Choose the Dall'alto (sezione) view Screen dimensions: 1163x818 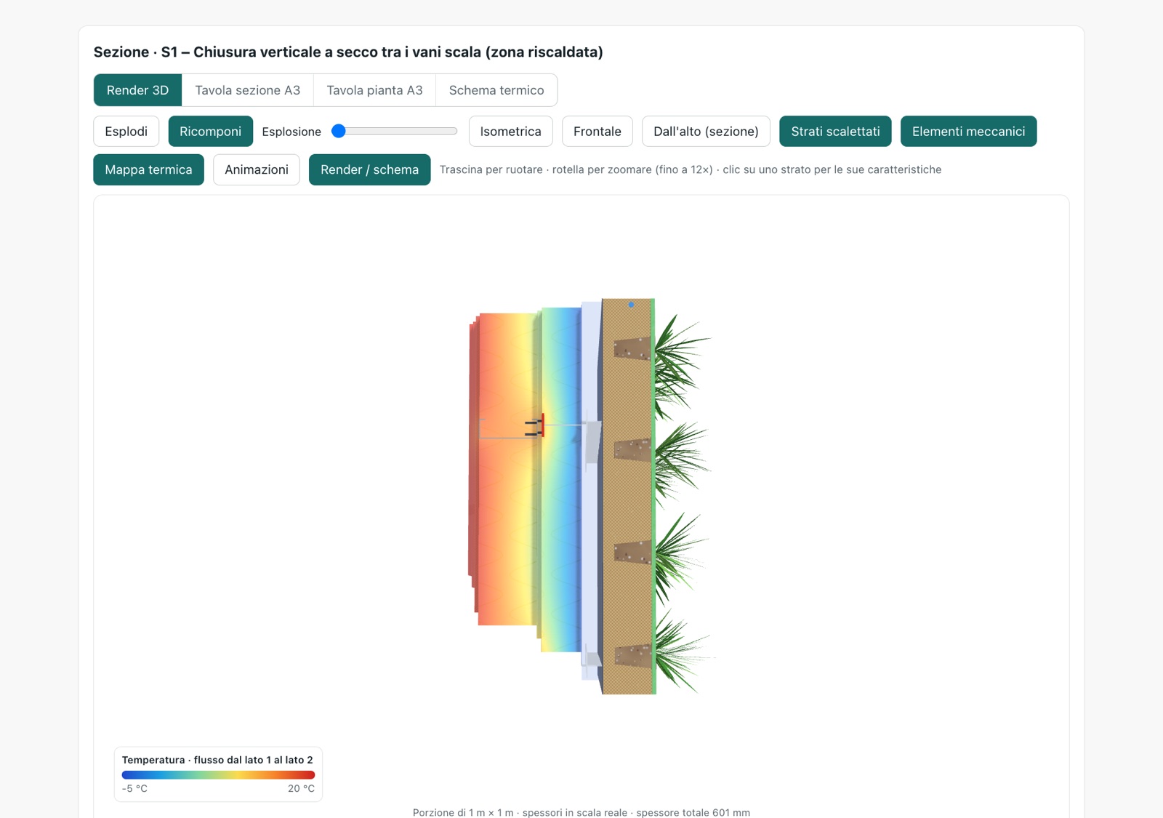pyautogui.click(x=706, y=132)
